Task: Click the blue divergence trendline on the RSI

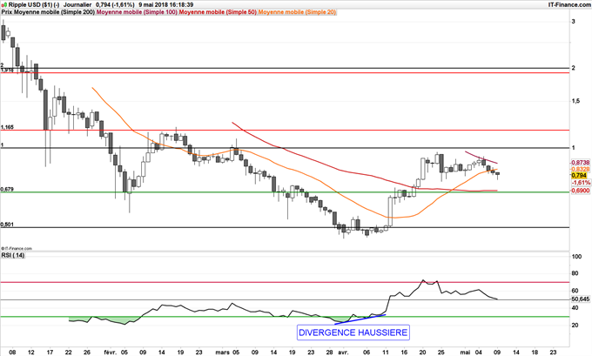Action: point(360,319)
